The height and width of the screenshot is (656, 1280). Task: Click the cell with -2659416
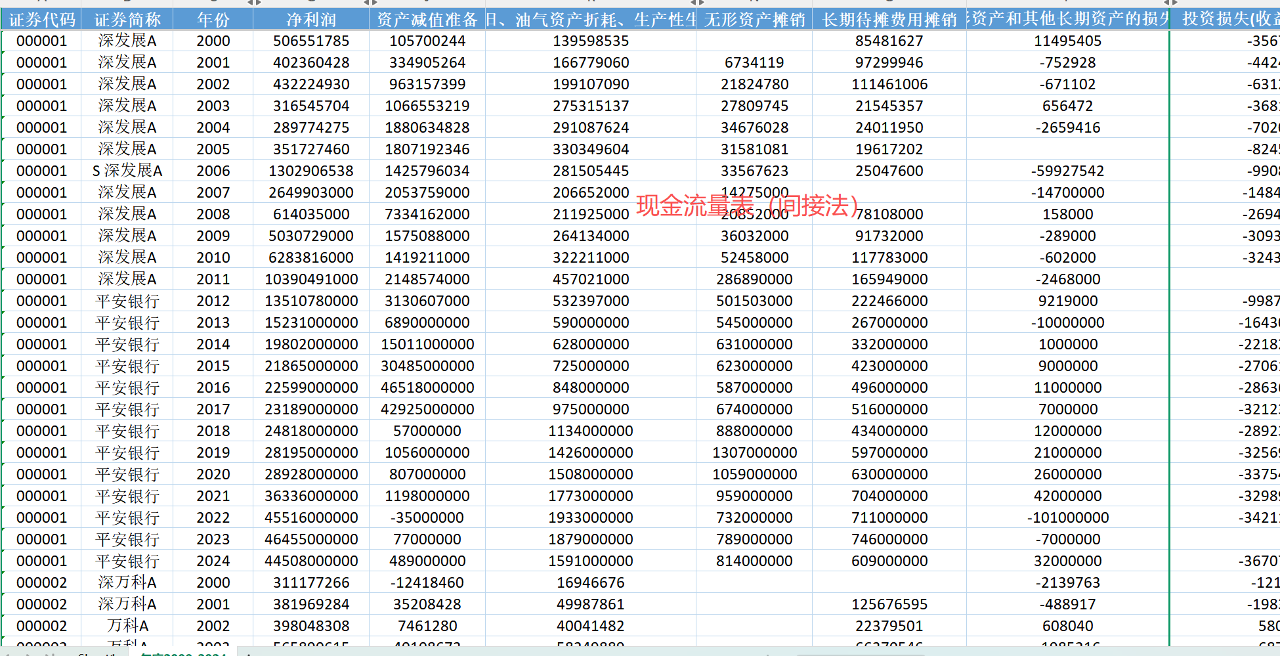coord(1068,127)
